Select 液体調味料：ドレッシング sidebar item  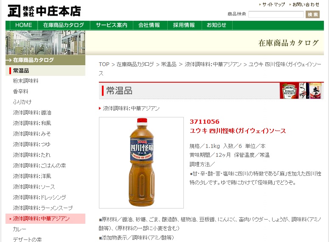pyautogui.click(x=39, y=197)
